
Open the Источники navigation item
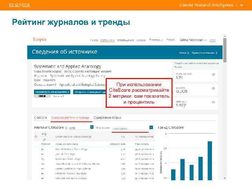[107, 40]
